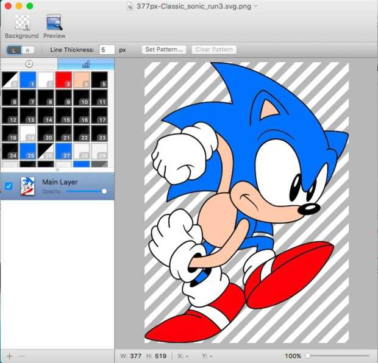This screenshot has width=378, height=363.
Task: Pick black-white split swatch number 0
Action: coord(10,80)
